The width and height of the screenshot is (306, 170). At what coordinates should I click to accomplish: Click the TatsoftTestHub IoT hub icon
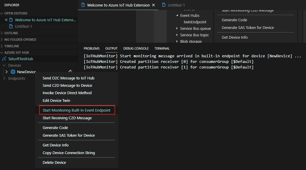tap(4, 59)
